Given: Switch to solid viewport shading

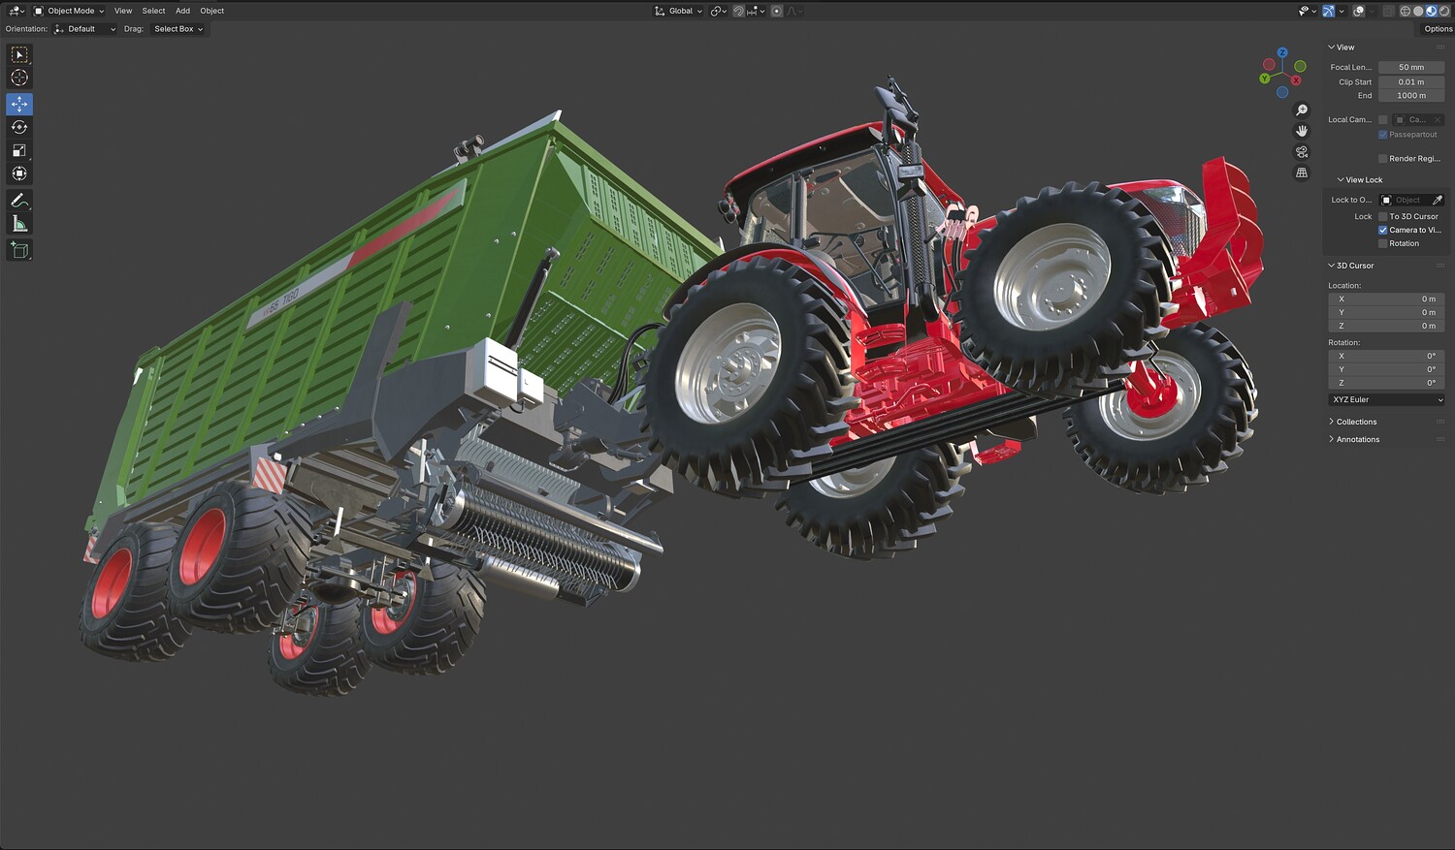Looking at the screenshot, I should pos(1418,11).
